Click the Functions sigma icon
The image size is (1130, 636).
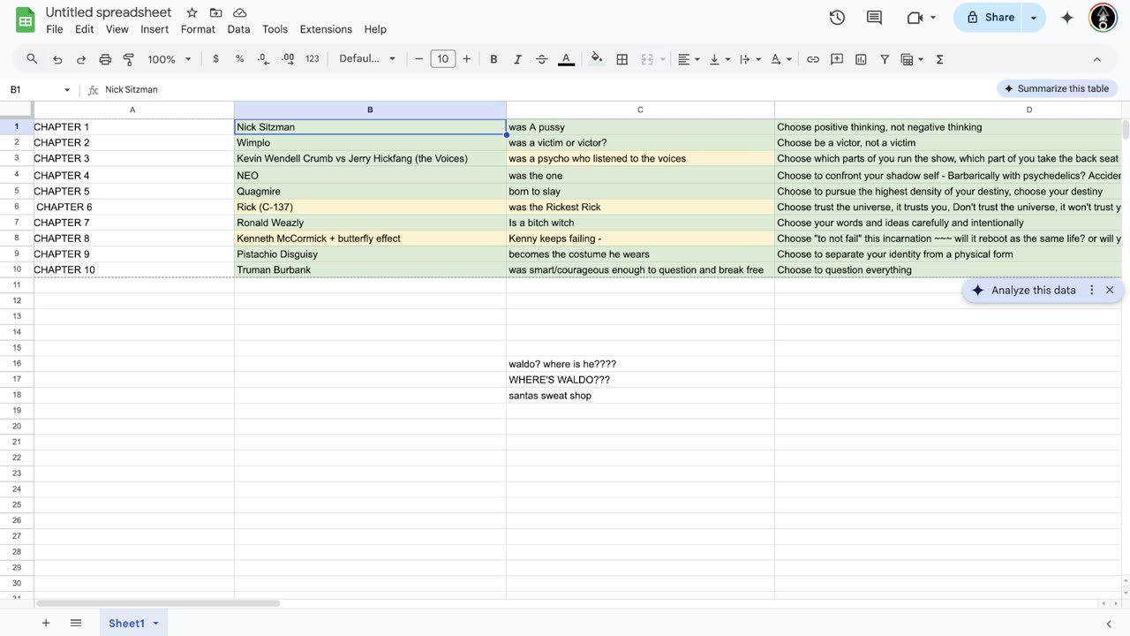(939, 59)
